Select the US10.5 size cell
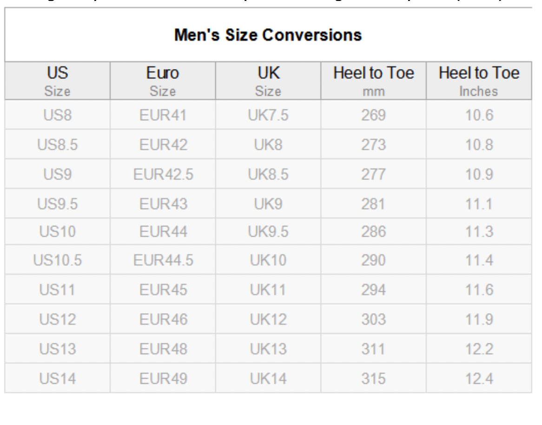Viewport: 542px width, 425px height. tap(57, 260)
